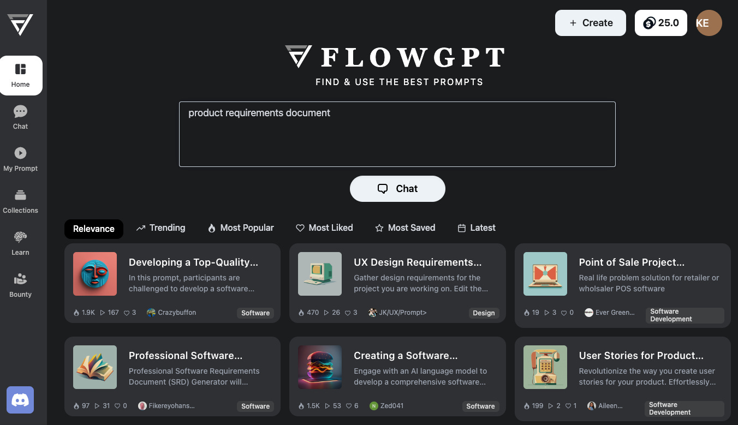This screenshot has width=738, height=425.
Task: Click the Aileen... author avatar
Action: [x=592, y=406]
